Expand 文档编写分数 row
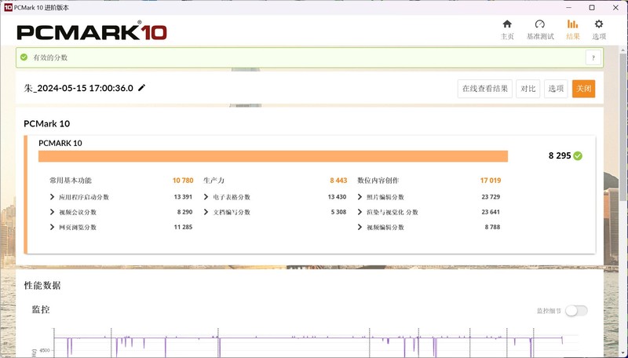Screen dimensions: 628x358 click(206, 212)
